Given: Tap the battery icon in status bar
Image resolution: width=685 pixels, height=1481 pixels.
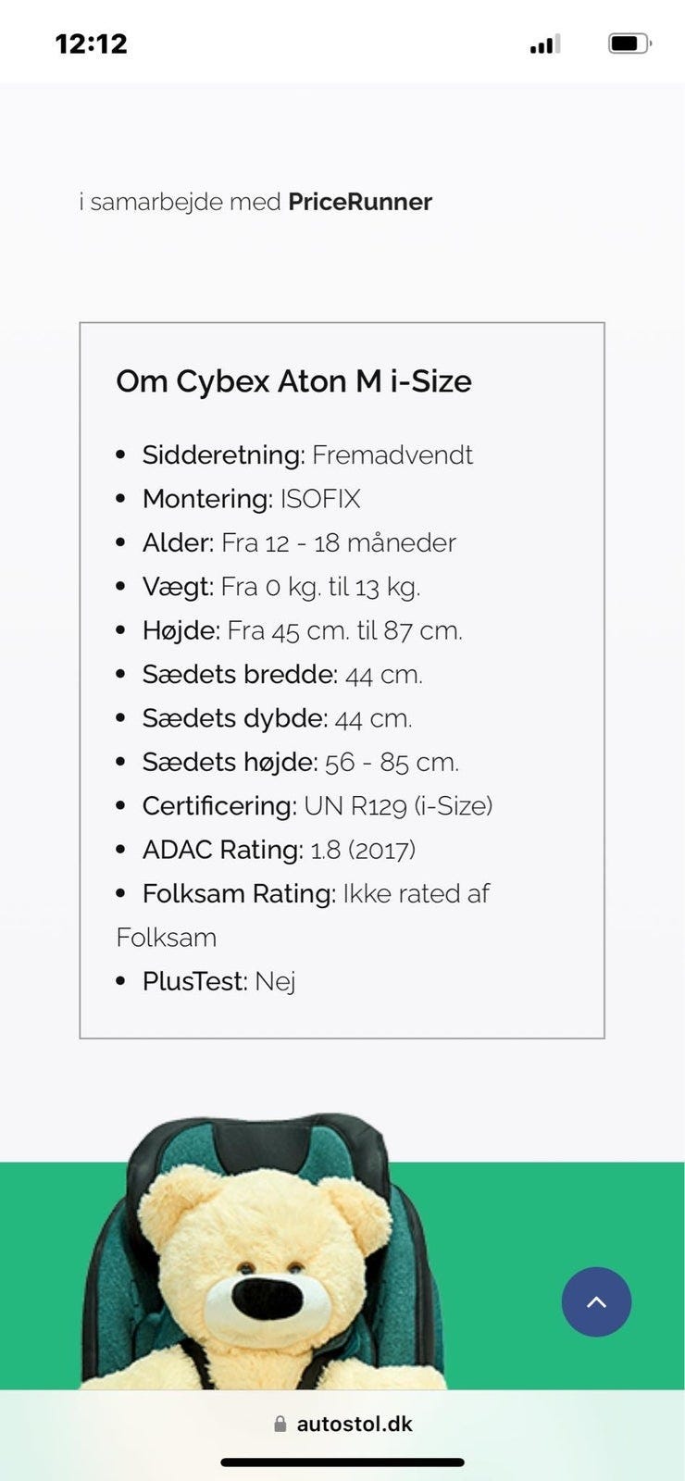Looking at the screenshot, I should pyautogui.click(x=629, y=43).
